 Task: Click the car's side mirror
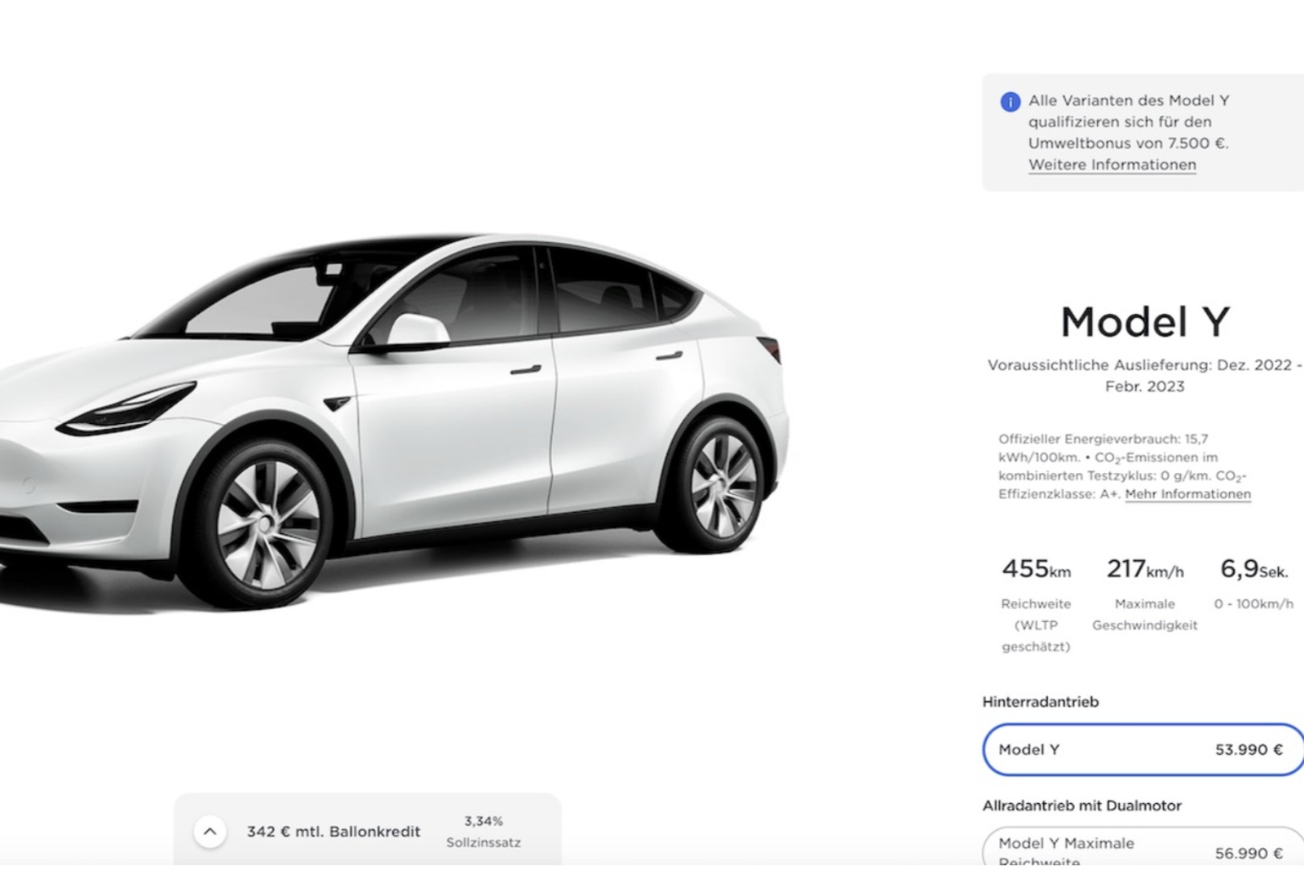click(x=416, y=330)
